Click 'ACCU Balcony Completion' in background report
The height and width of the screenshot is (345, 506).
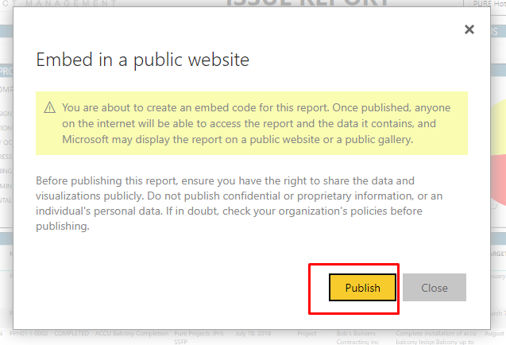point(132,333)
